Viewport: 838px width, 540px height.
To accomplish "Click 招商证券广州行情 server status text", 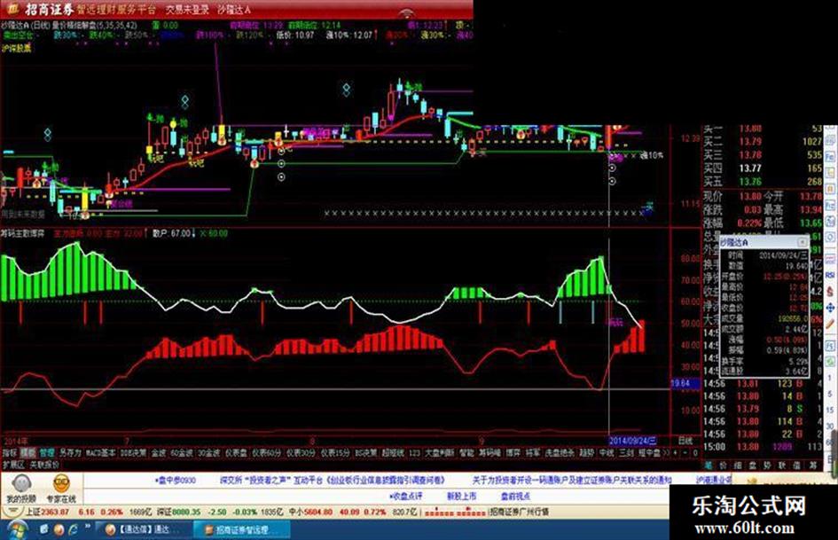I will click(520, 513).
